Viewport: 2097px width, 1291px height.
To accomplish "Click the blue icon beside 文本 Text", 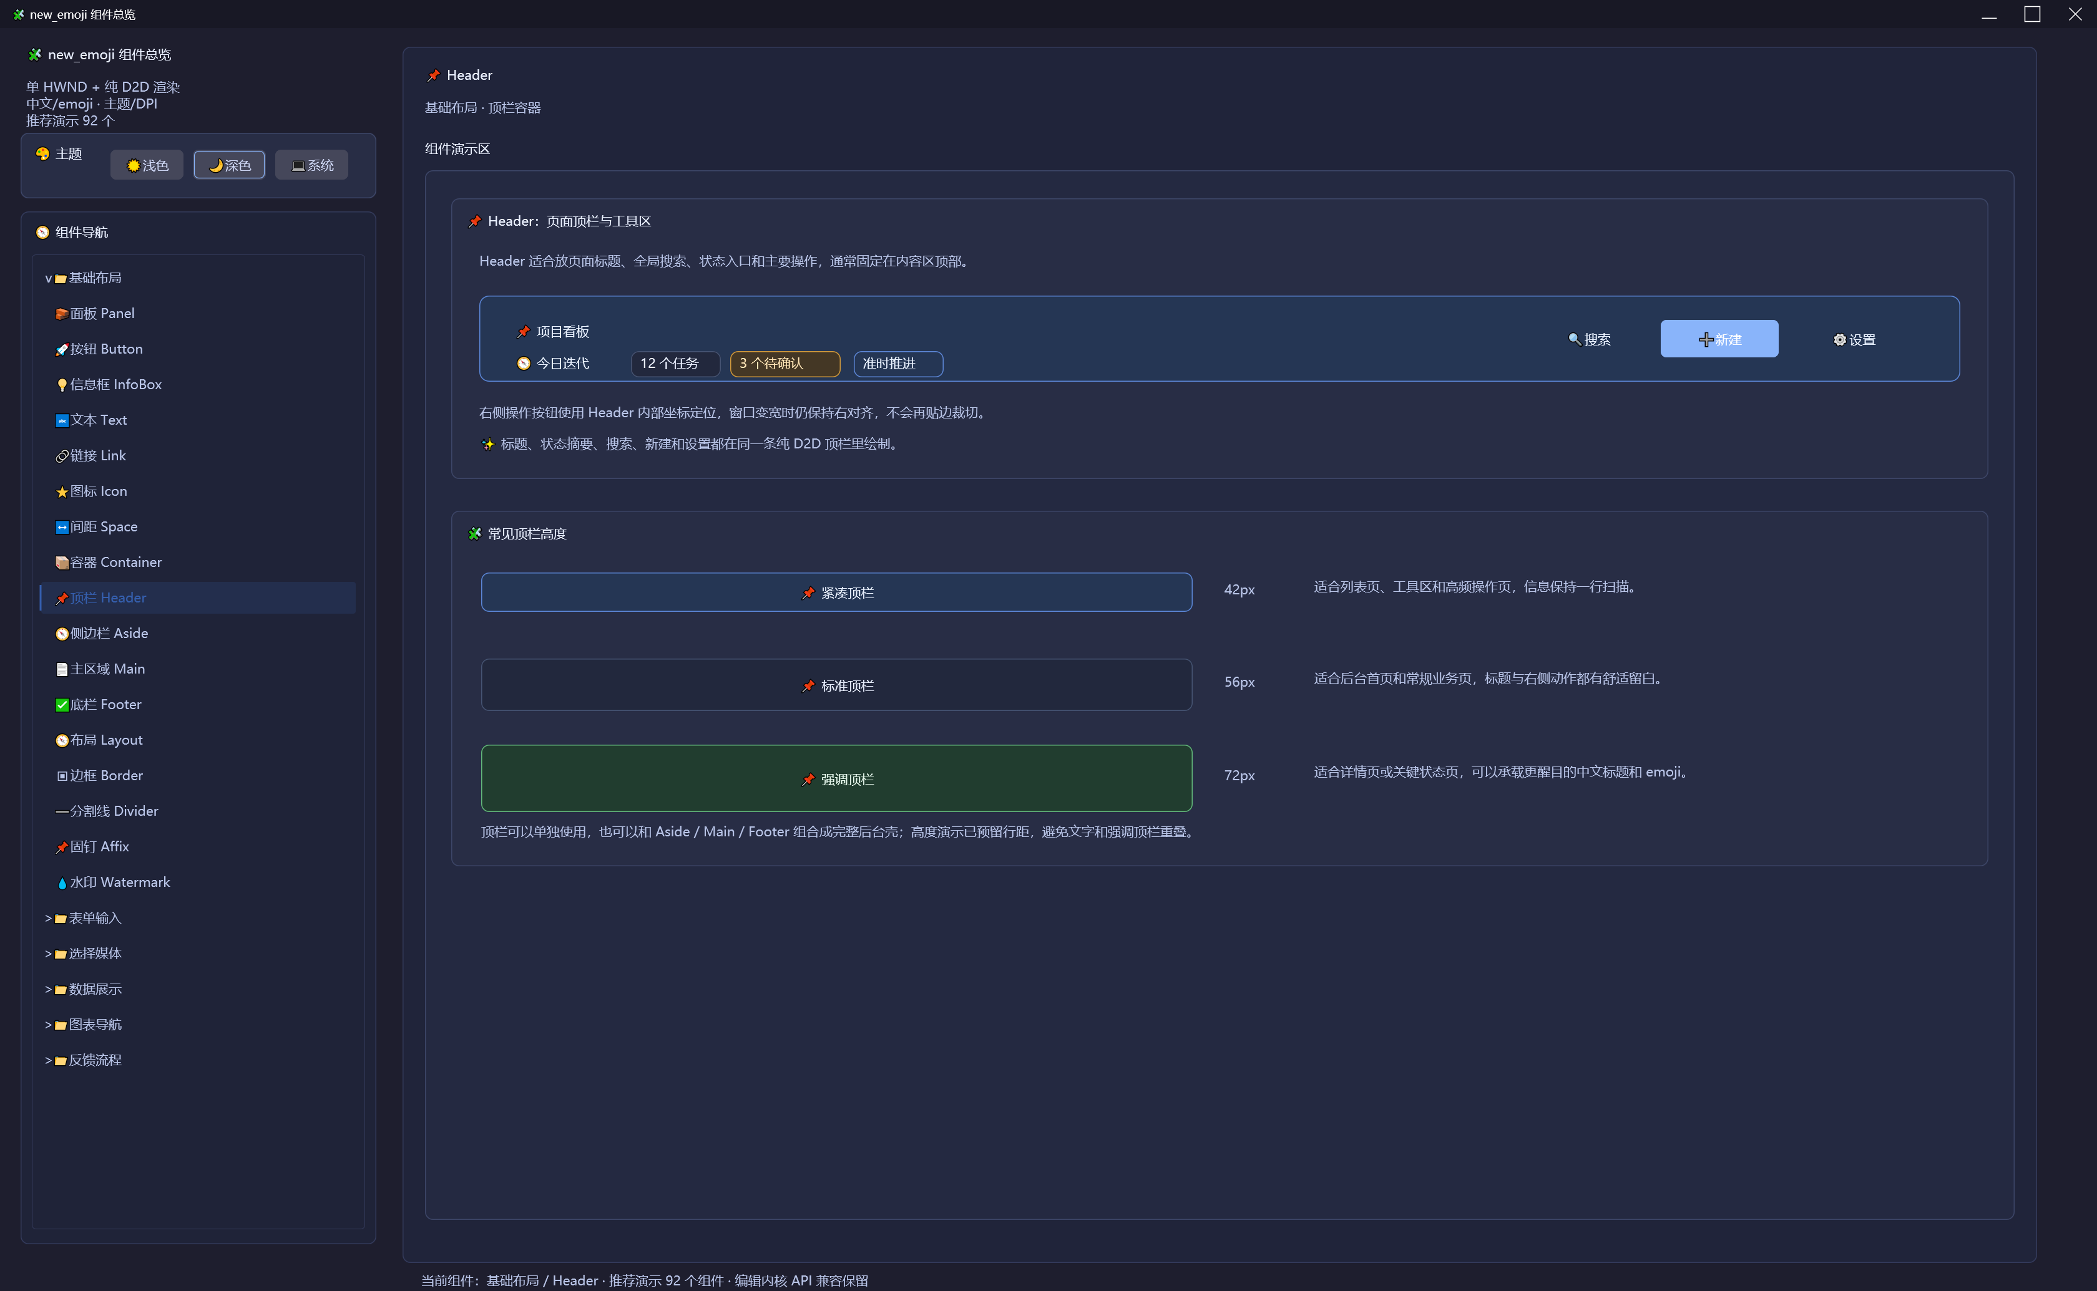I will click(62, 421).
